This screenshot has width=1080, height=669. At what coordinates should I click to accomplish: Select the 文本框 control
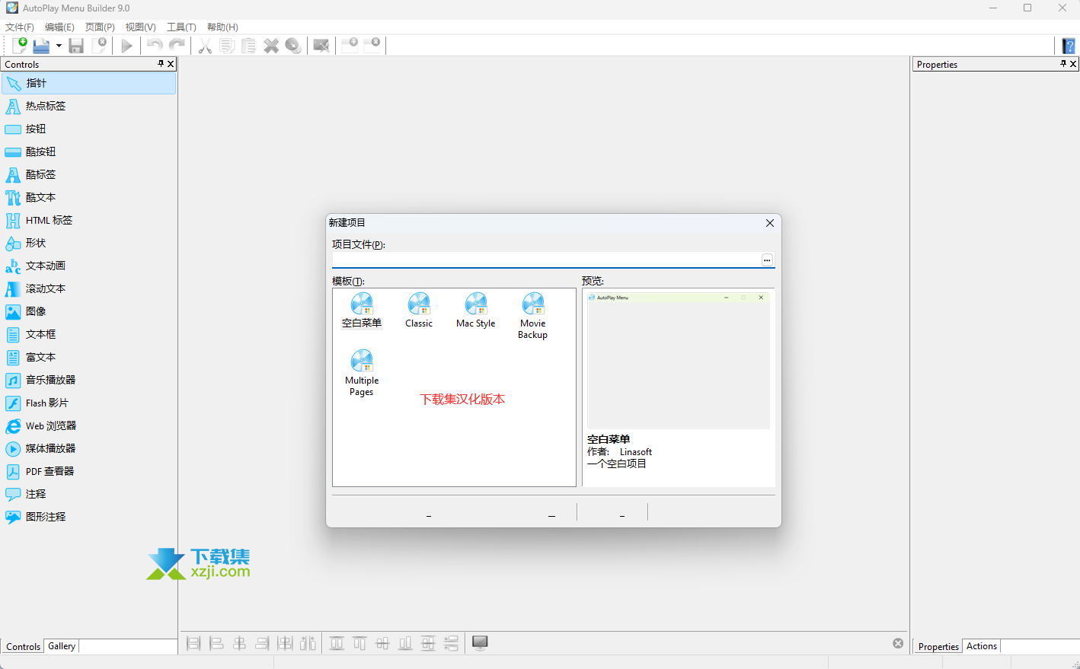[x=89, y=334]
